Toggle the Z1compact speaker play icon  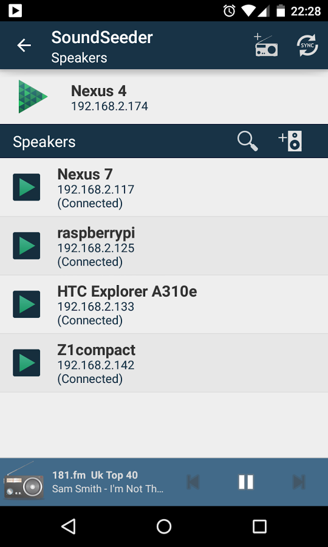(27, 363)
